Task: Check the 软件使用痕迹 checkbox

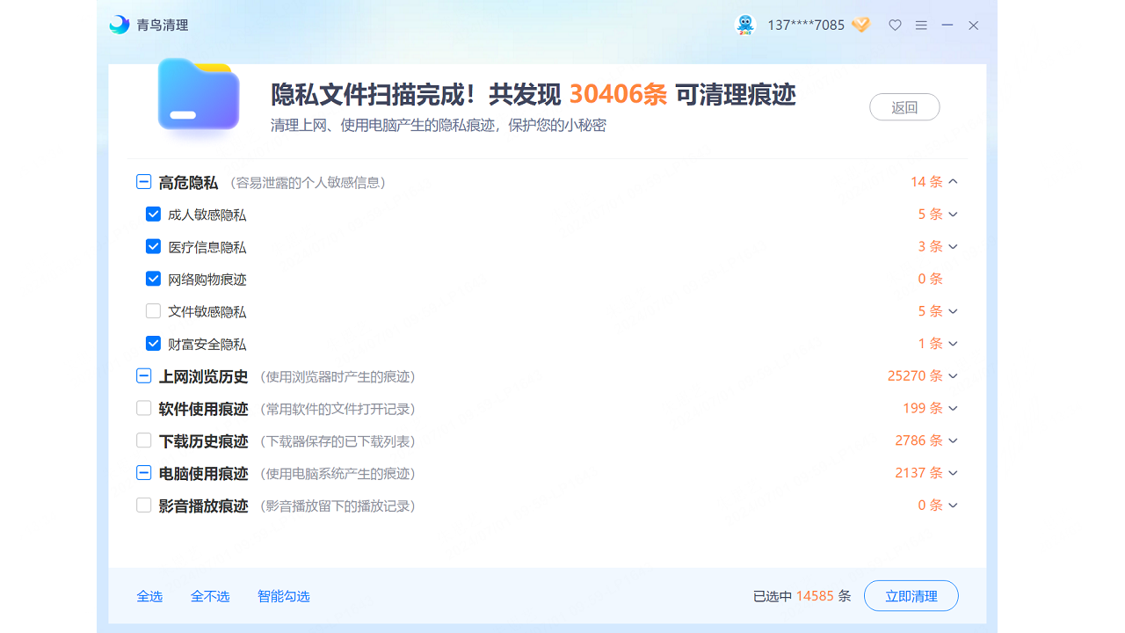Action: click(144, 408)
